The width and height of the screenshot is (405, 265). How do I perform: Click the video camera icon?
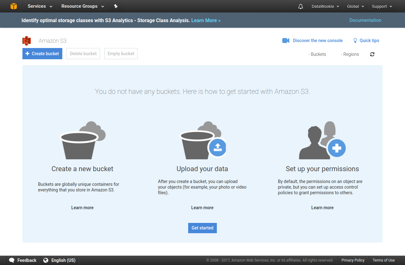coord(286,41)
